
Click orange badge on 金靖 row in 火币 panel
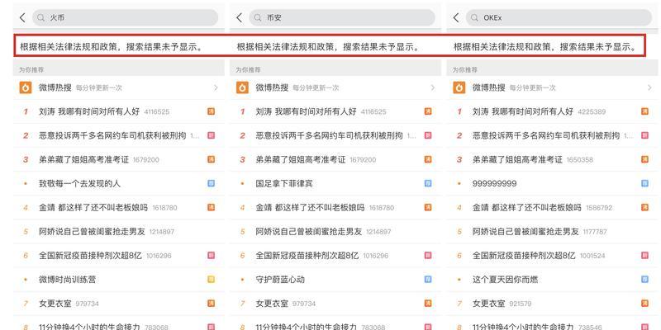[x=211, y=208]
